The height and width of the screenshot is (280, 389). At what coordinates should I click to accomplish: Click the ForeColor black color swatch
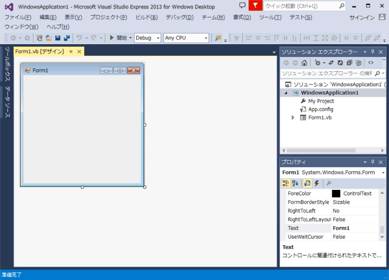pos(336,193)
